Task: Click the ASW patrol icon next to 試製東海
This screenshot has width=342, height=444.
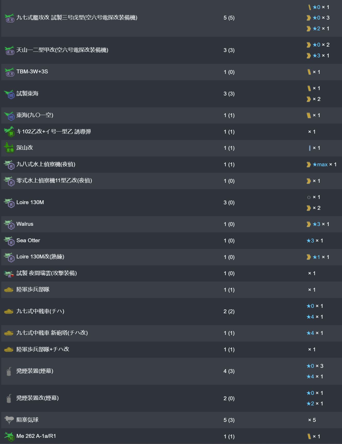Action: 10,94
